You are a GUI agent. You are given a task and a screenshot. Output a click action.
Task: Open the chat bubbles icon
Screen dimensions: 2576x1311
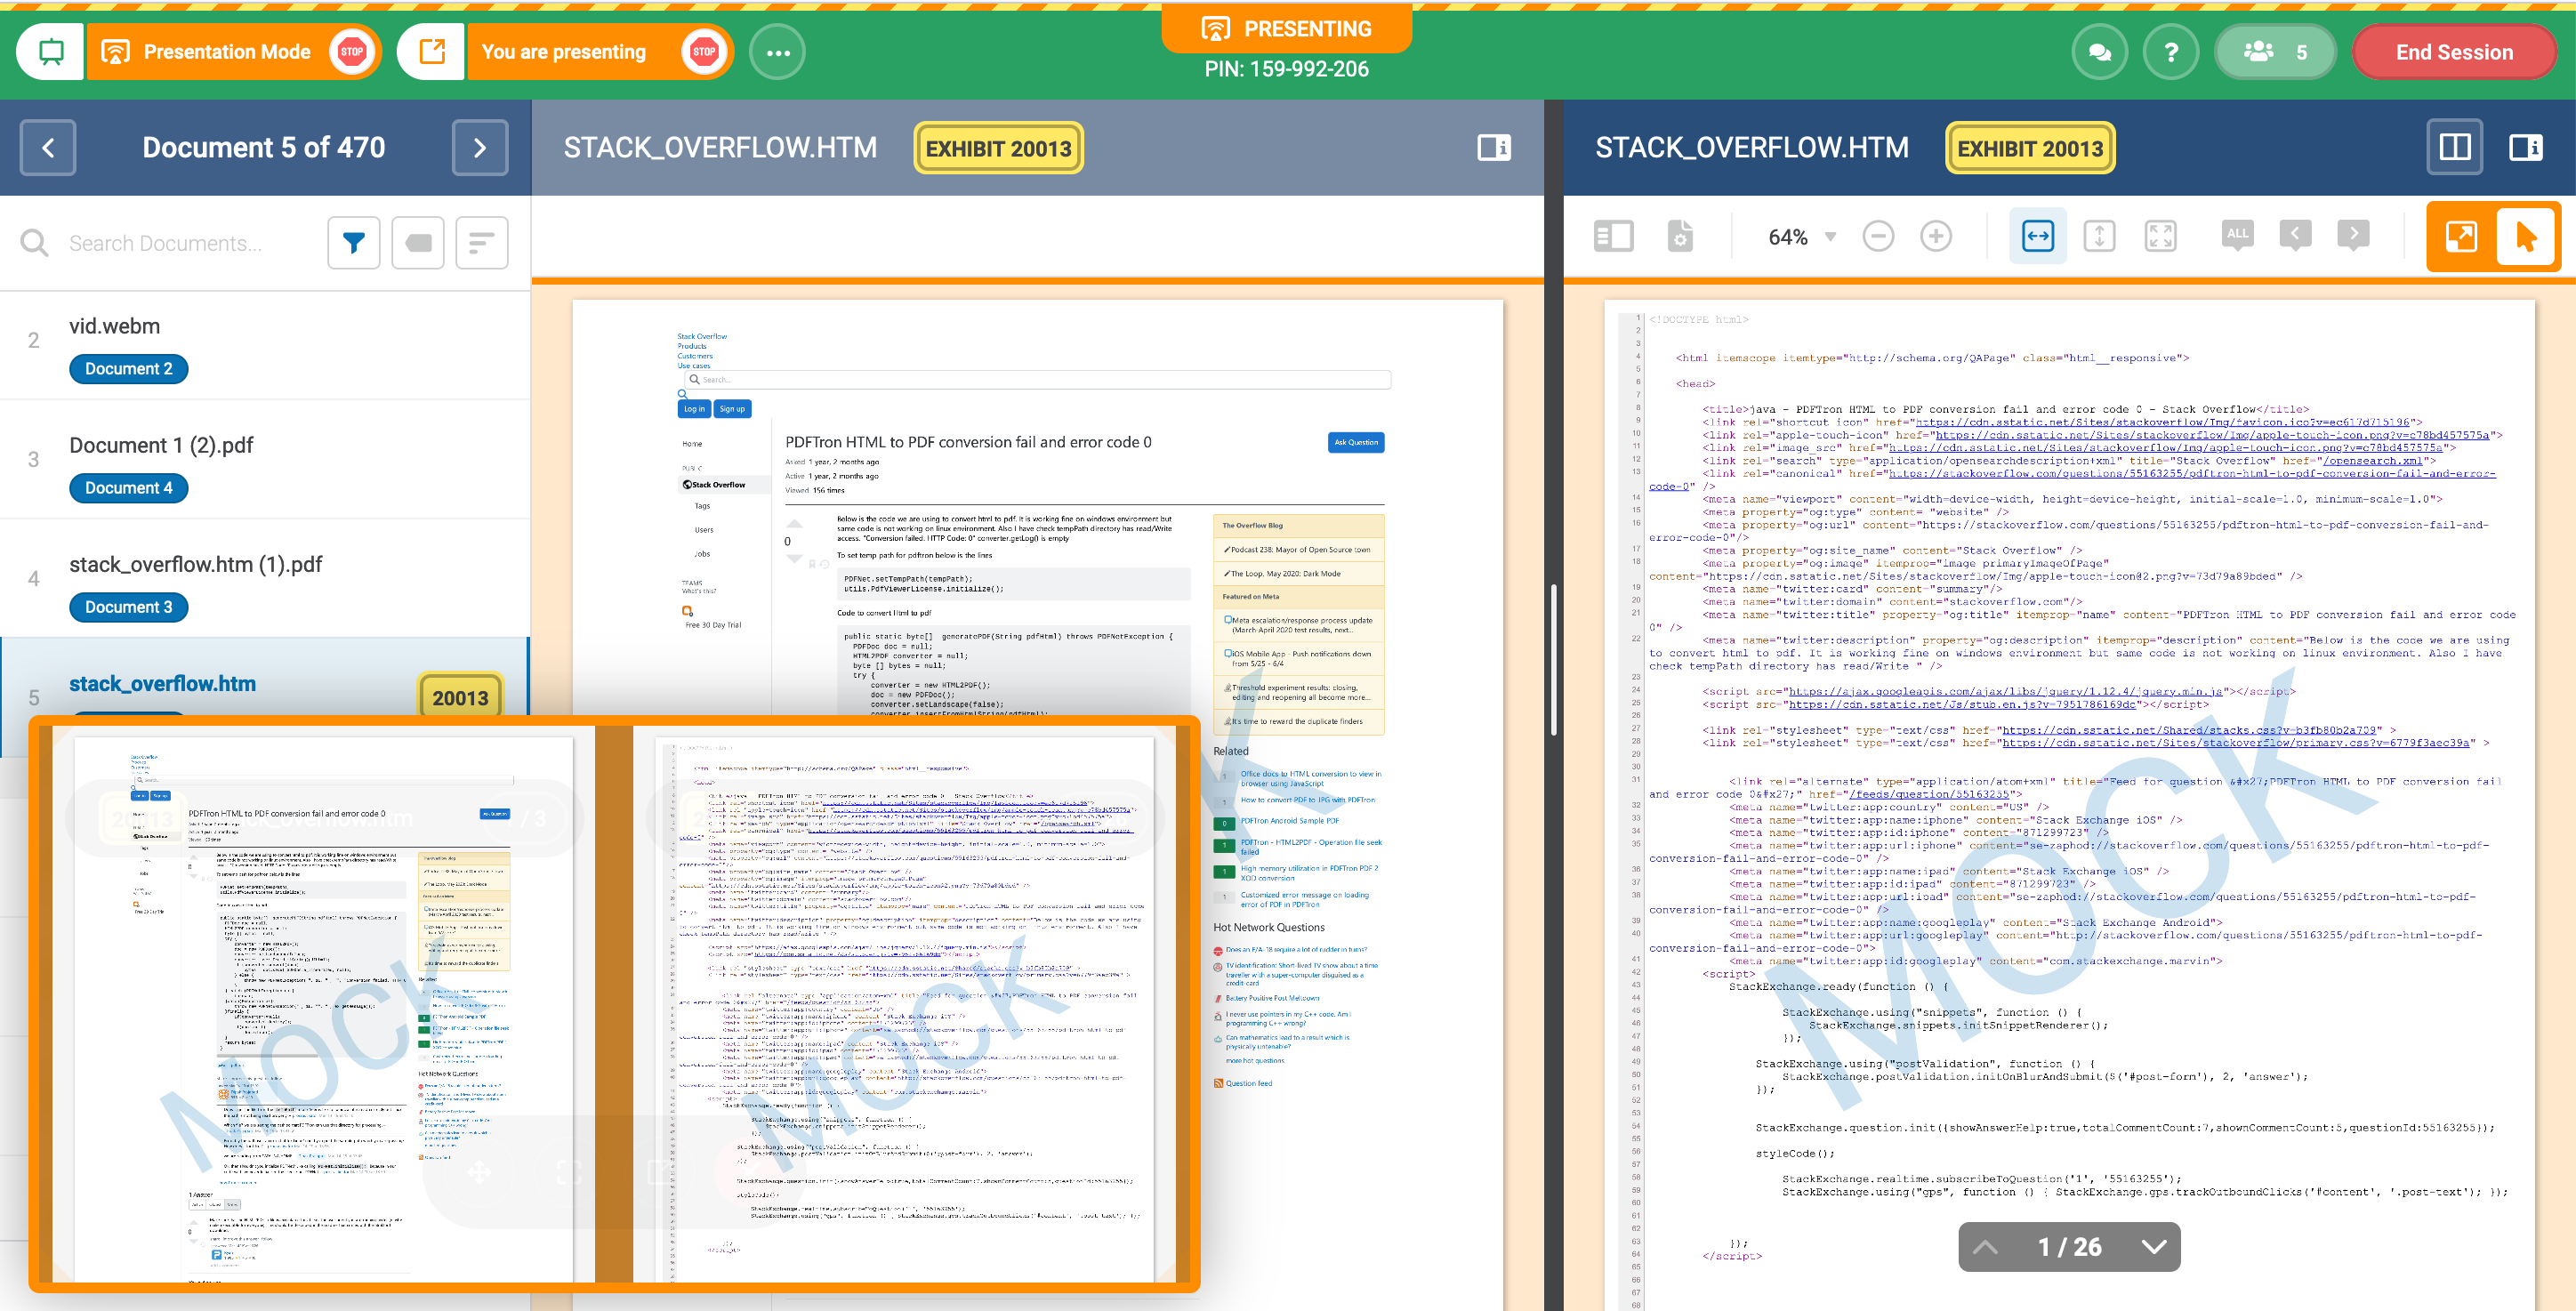(2099, 52)
